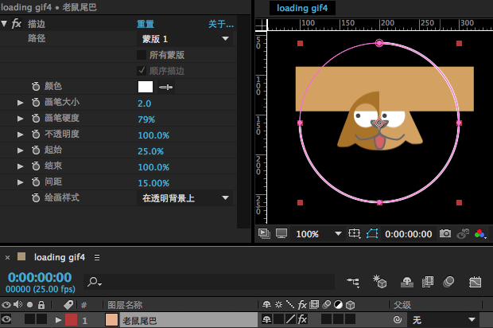Toggle hide shy layers icon

[407, 282]
